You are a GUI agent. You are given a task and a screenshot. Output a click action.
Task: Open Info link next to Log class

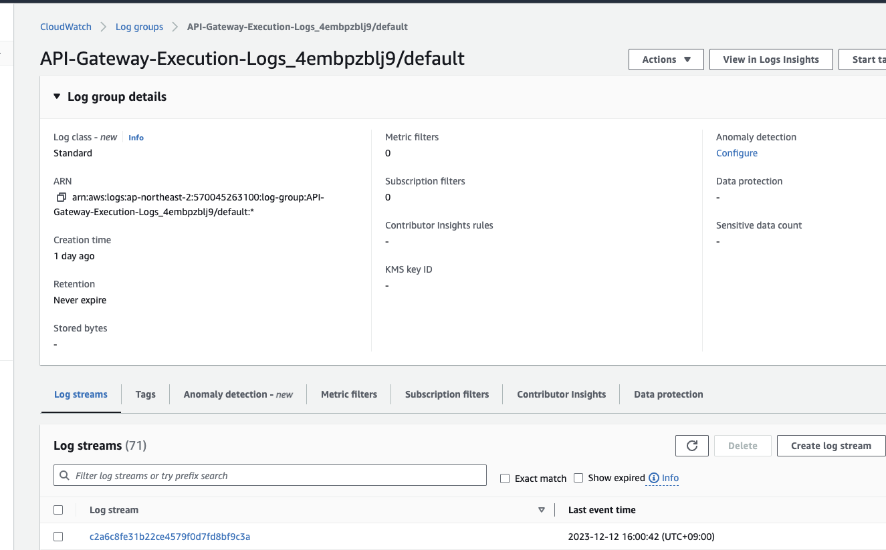click(136, 138)
